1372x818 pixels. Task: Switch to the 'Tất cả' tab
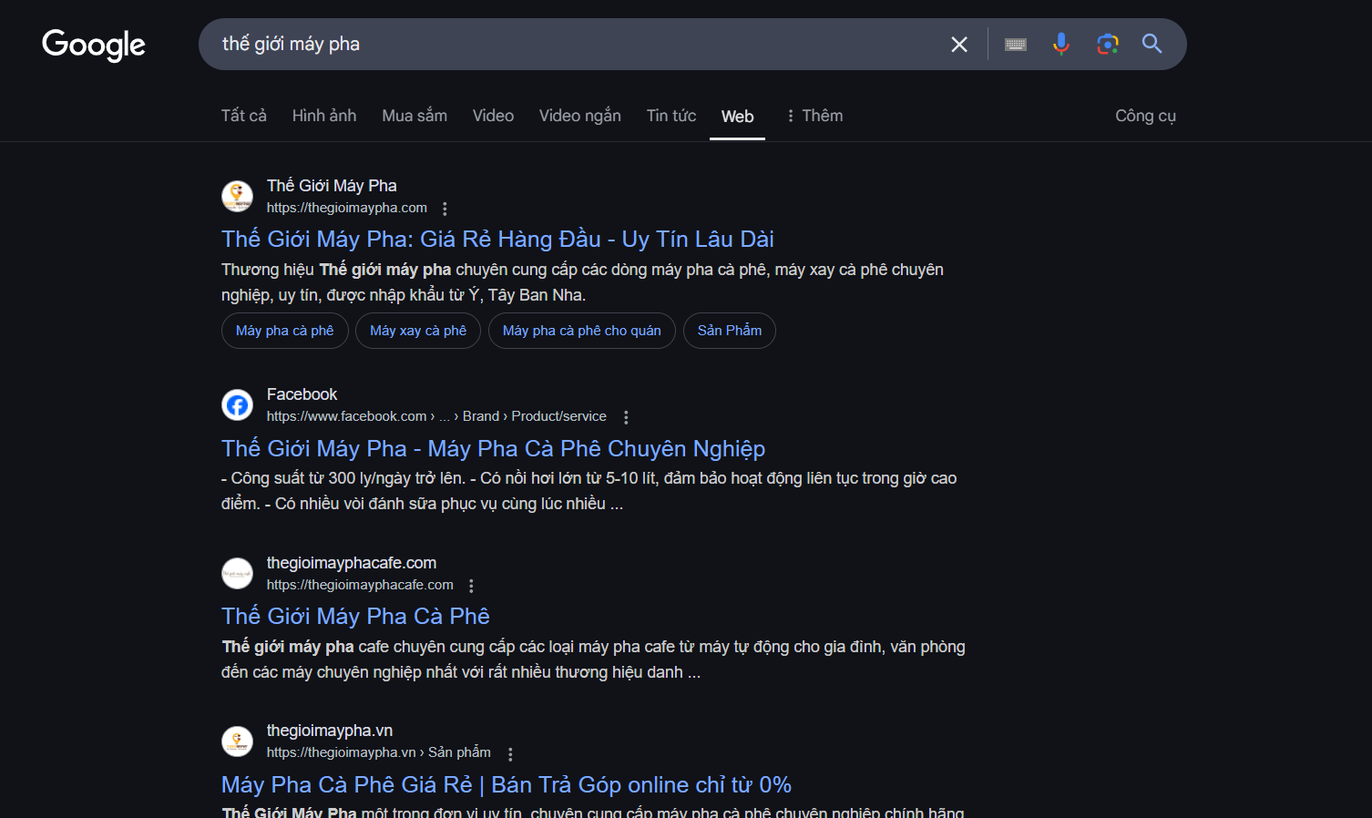pyautogui.click(x=244, y=116)
